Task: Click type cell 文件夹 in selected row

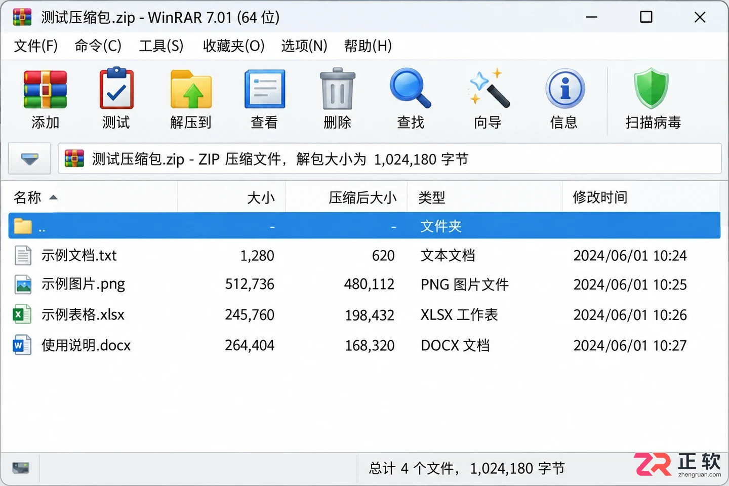Action: (x=441, y=226)
